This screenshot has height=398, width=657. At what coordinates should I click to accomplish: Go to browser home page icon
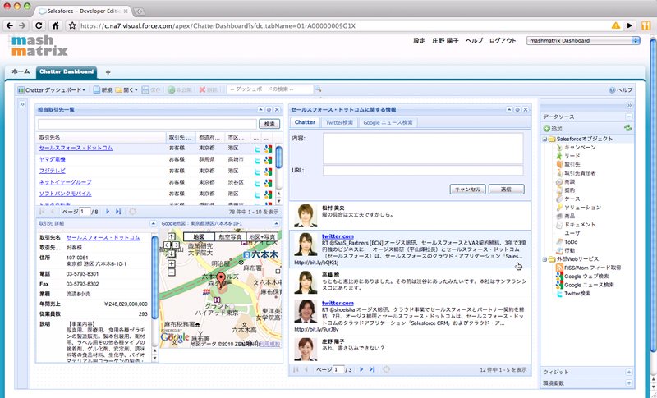click(55, 25)
